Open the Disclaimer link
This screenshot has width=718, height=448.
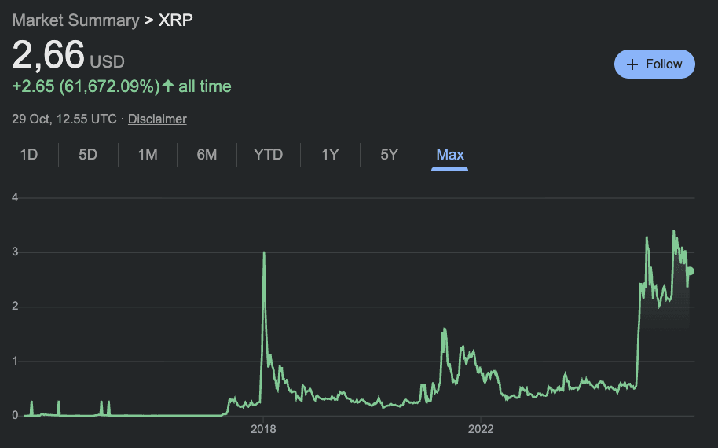point(157,119)
